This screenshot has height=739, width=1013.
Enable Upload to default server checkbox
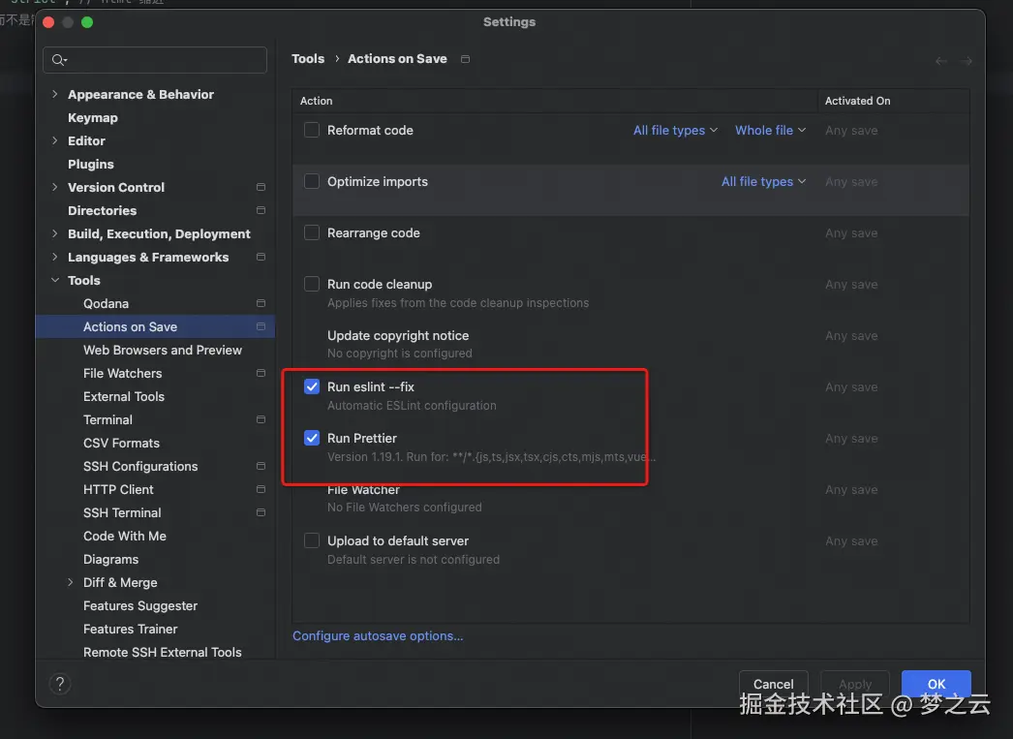(x=312, y=540)
